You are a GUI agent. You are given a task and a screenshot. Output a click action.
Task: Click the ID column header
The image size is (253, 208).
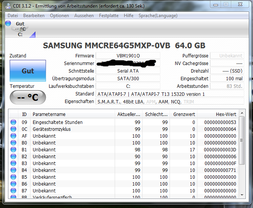tap(24, 114)
